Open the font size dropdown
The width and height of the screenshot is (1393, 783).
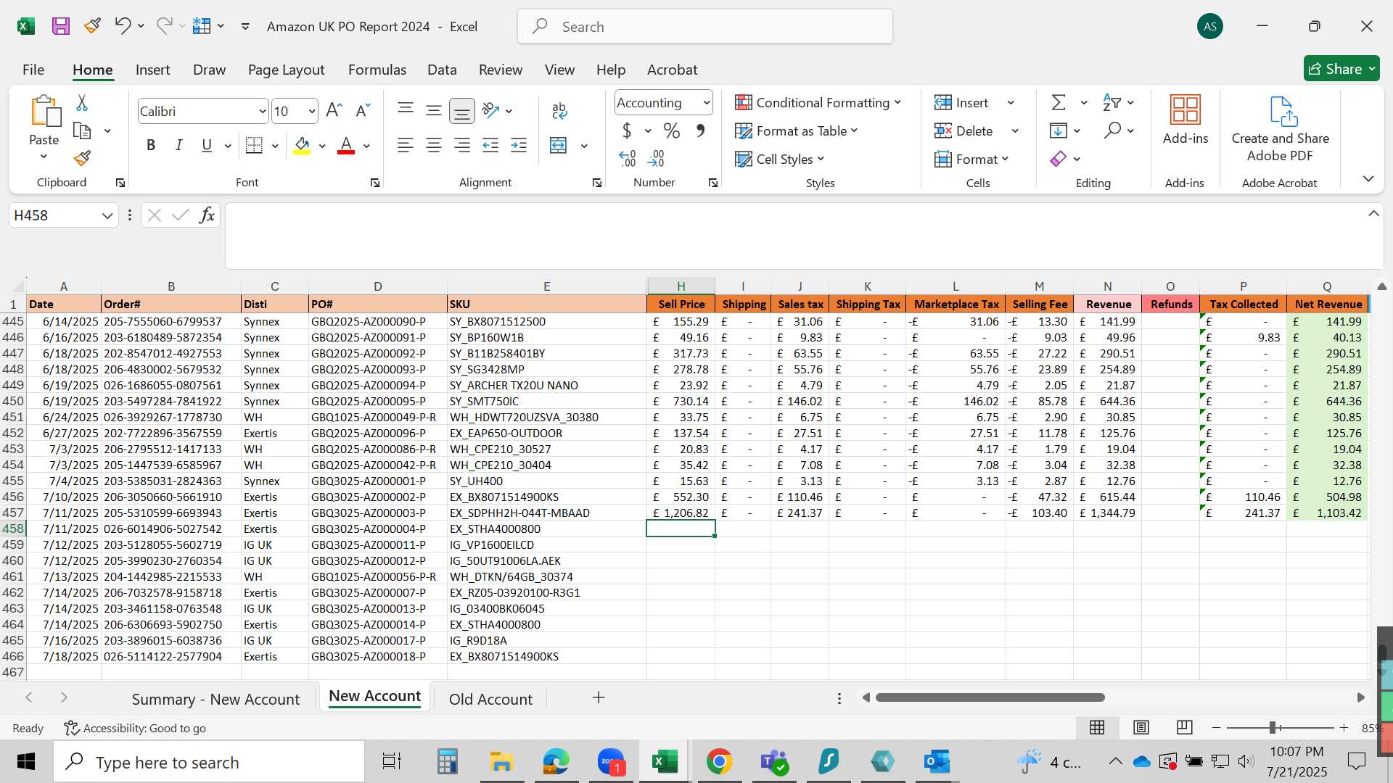click(311, 112)
